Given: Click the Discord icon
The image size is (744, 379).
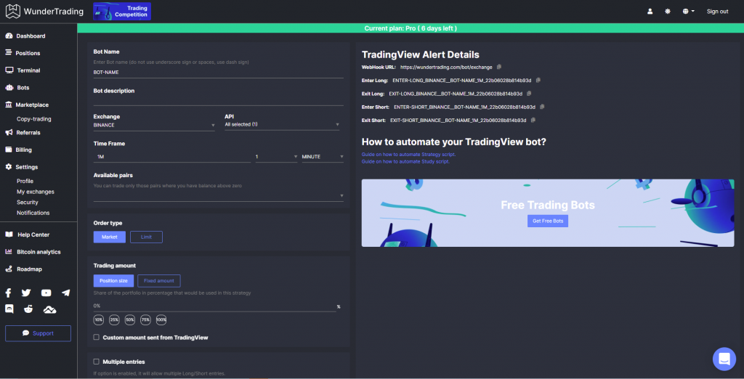Looking at the screenshot, I should [x=9, y=309].
